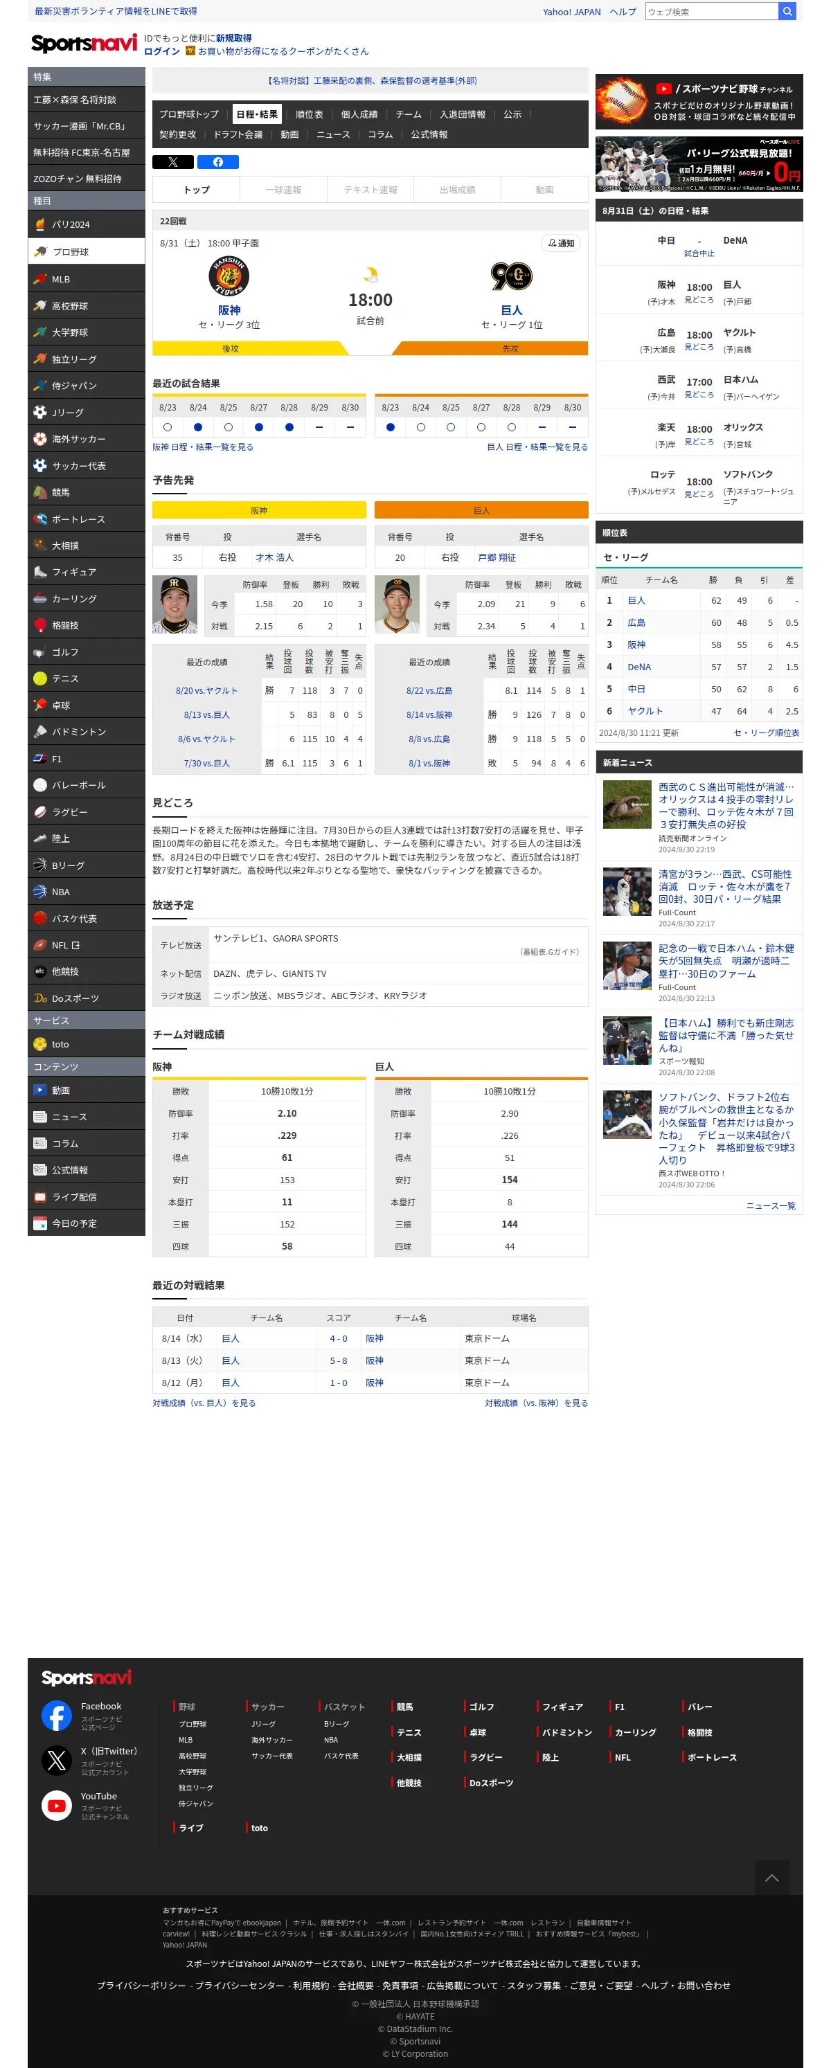View 巨人 日程・結果一覧を見る link
Viewport: 831px width, 2068px height.
(537, 447)
